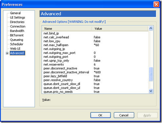Cancel the Preferences dialog
162x123 pixels.
point(124,115)
